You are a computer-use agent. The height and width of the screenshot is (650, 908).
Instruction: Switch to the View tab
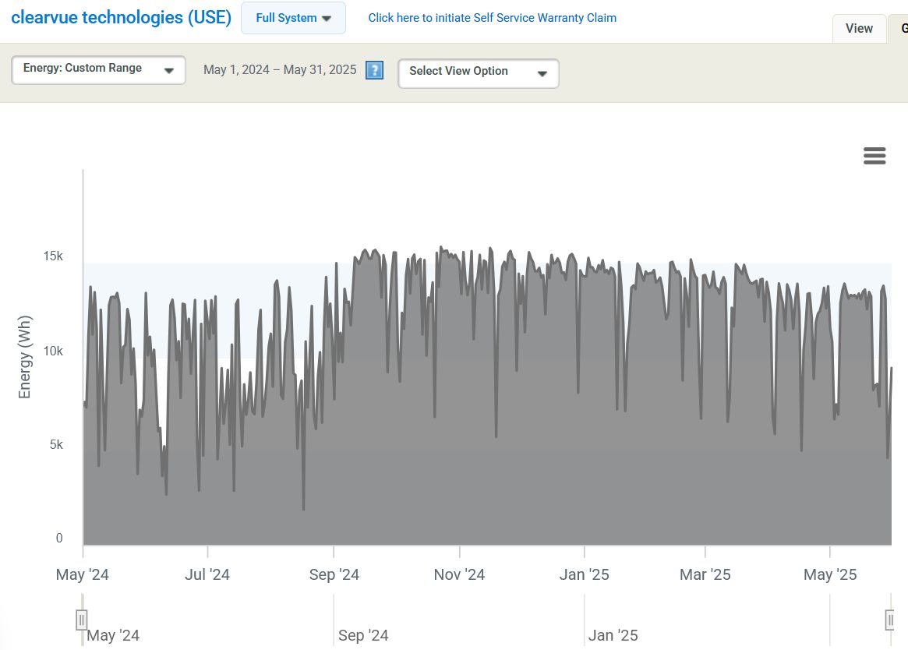(x=859, y=29)
